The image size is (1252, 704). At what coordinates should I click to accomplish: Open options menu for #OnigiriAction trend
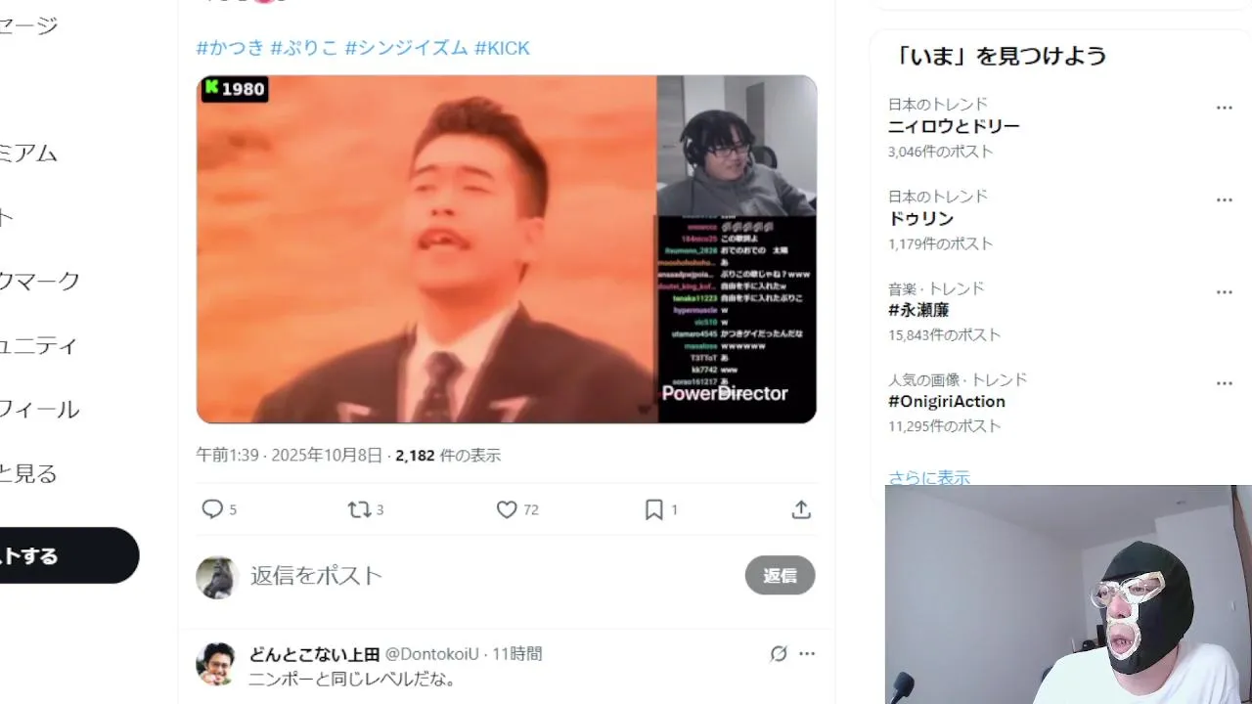(x=1225, y=383)
